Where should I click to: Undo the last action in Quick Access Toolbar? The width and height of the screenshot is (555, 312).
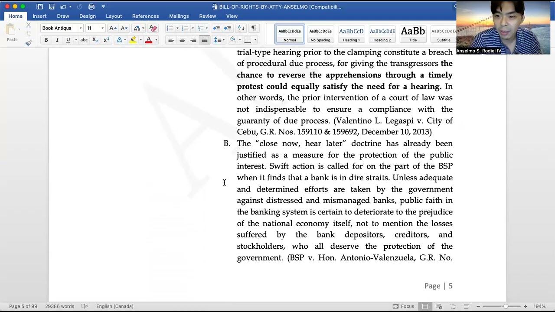point(63,6)
